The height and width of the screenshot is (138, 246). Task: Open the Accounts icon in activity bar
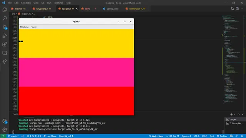click(x=5, y=121)
